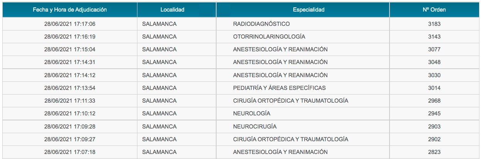Select the Especialidad column header
Screen dimensions: 481x159
(303, 10)
